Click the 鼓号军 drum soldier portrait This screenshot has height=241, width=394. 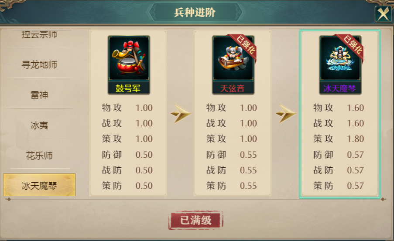click(x=129, y=59)
